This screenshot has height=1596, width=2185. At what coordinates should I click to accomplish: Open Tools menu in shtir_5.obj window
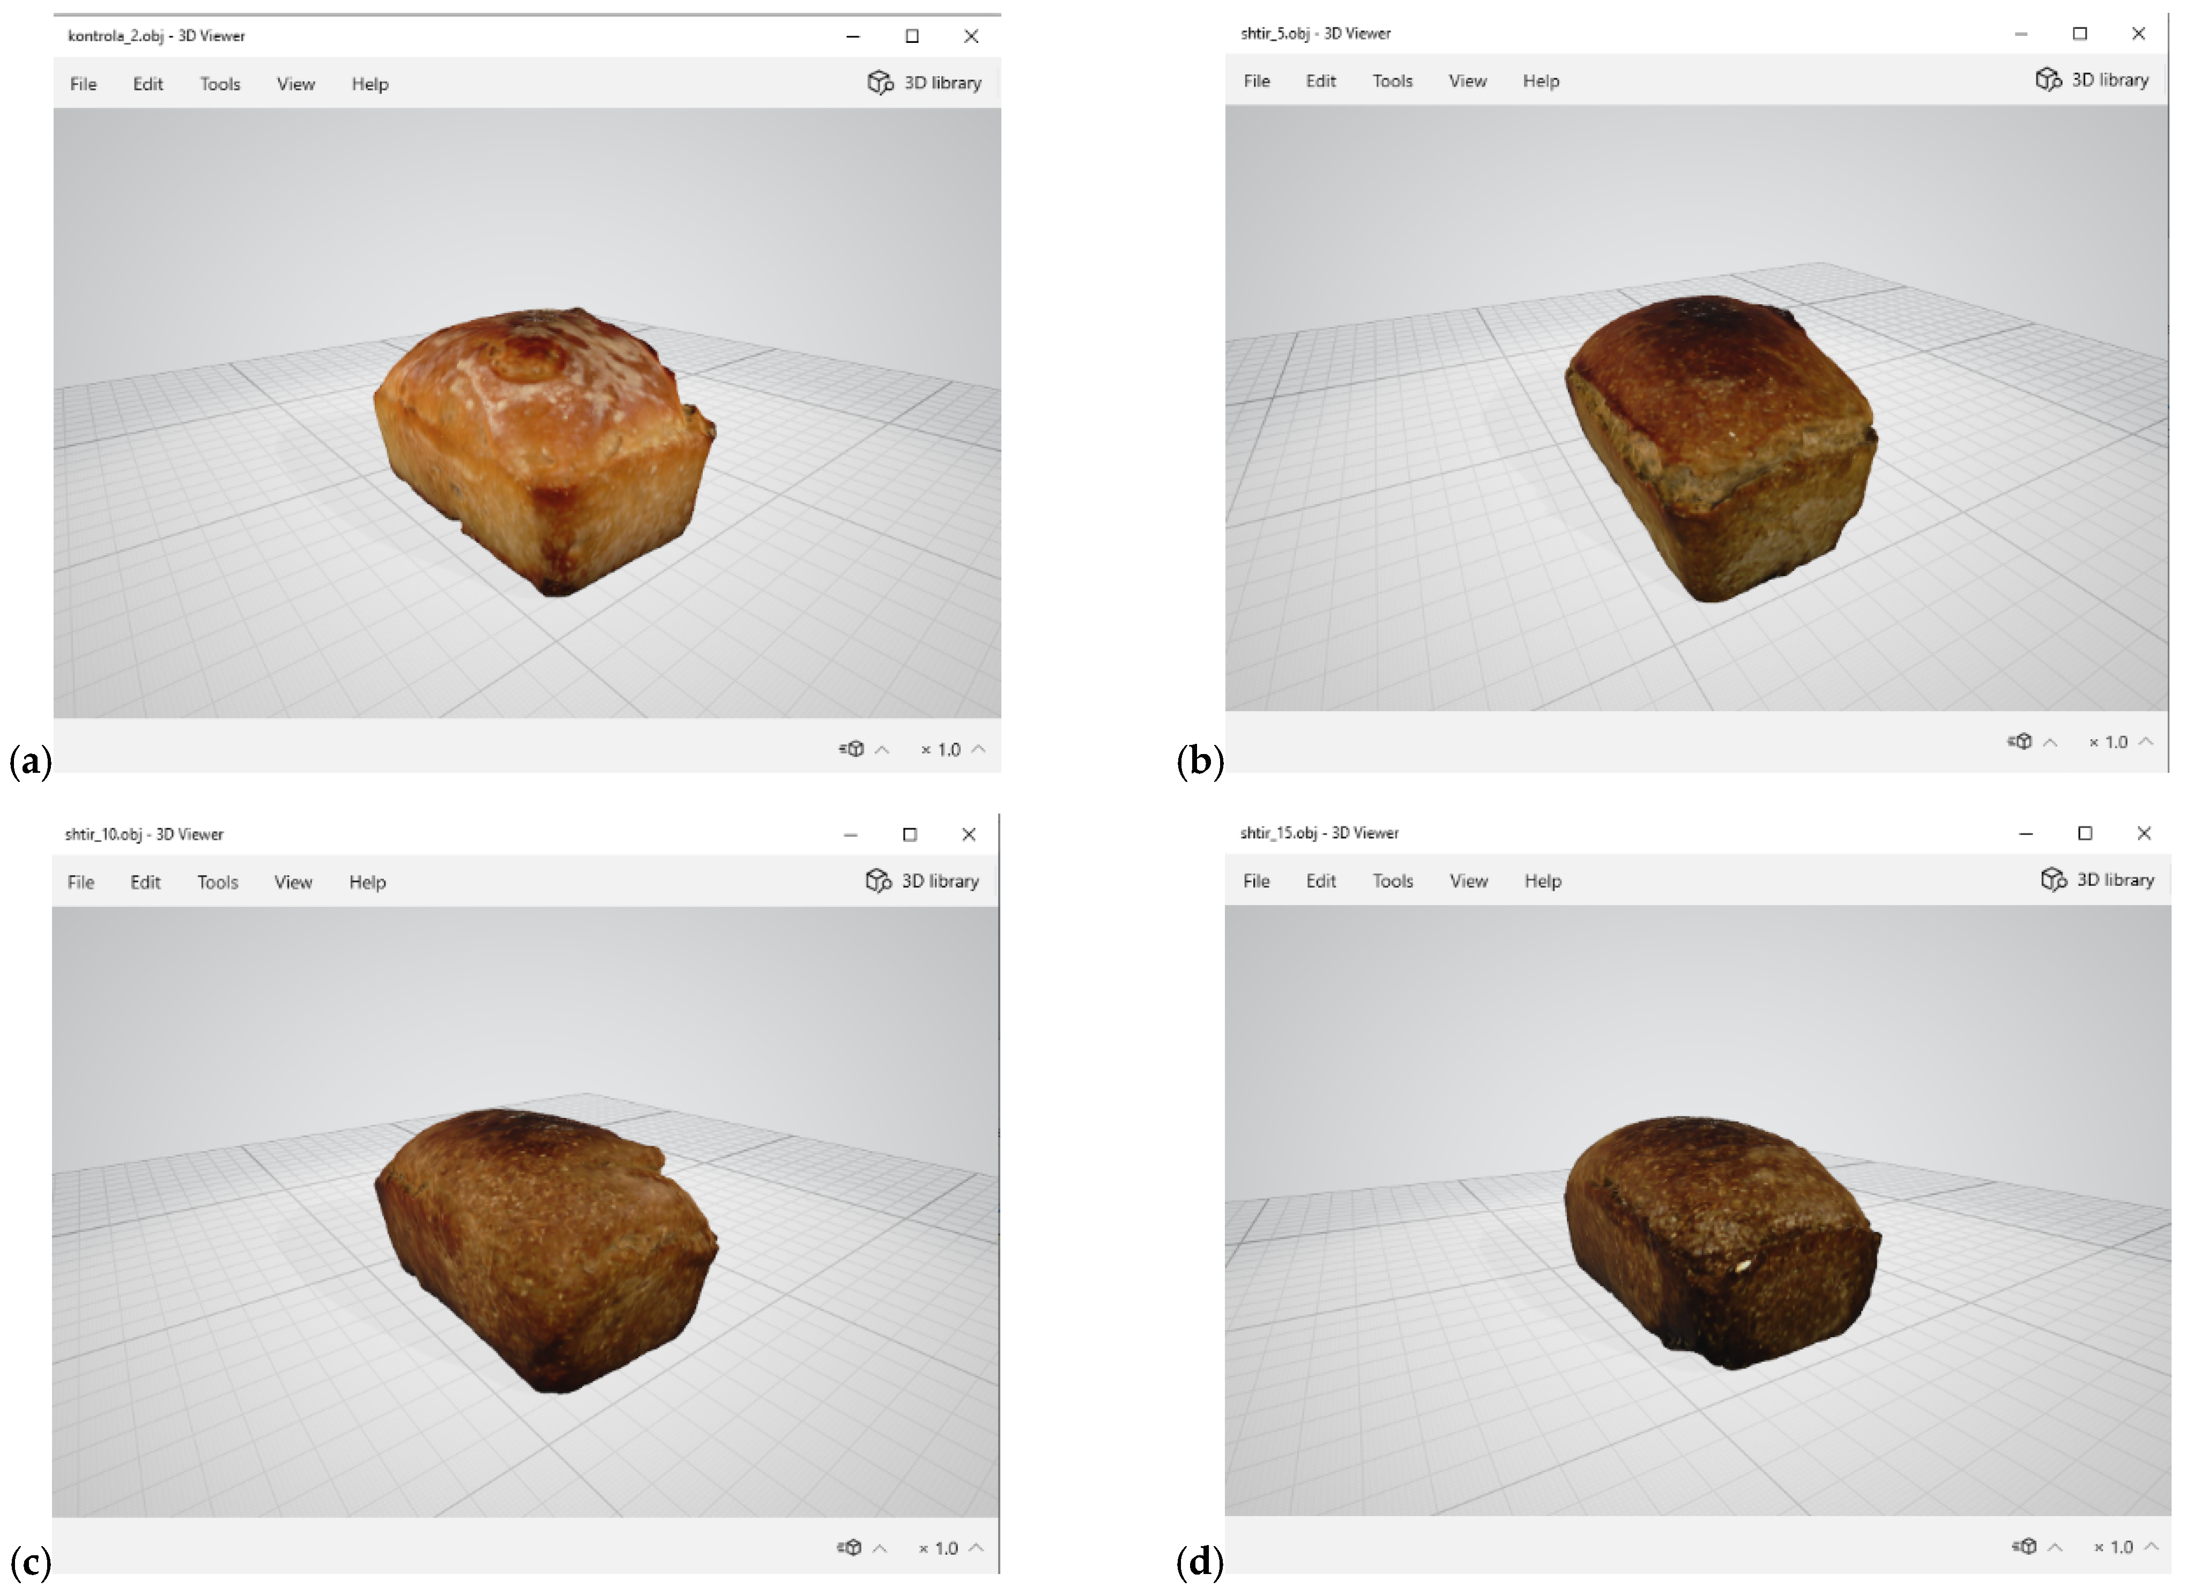coord(1393,81)
